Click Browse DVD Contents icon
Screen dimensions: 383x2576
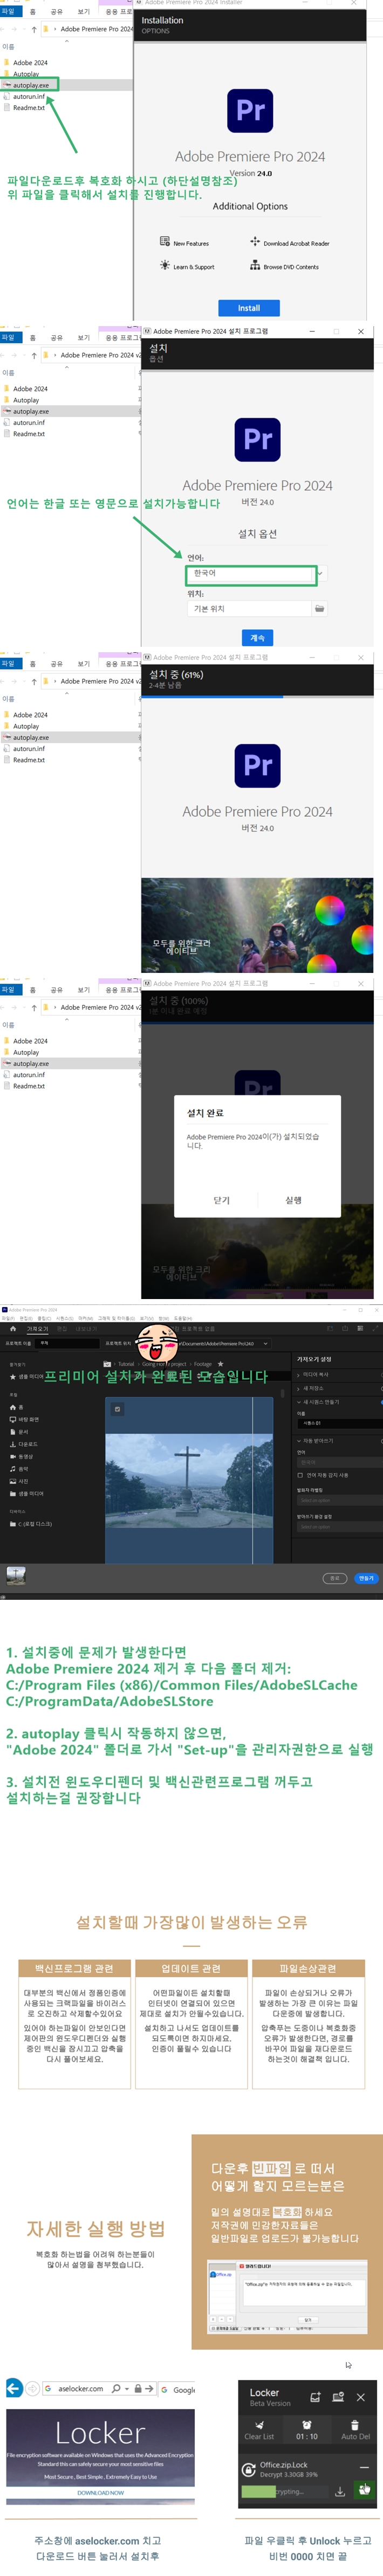click(255, 266)
